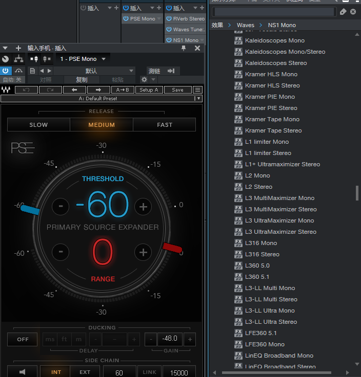Open the Waves hamburger menu

pos(197,90)
